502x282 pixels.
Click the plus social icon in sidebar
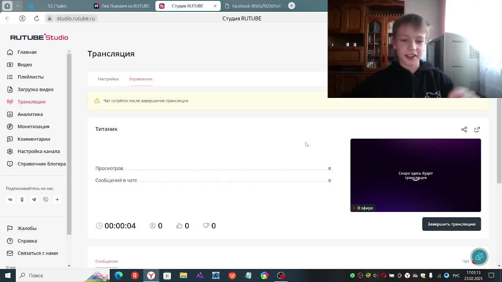[x=57, y=200]
